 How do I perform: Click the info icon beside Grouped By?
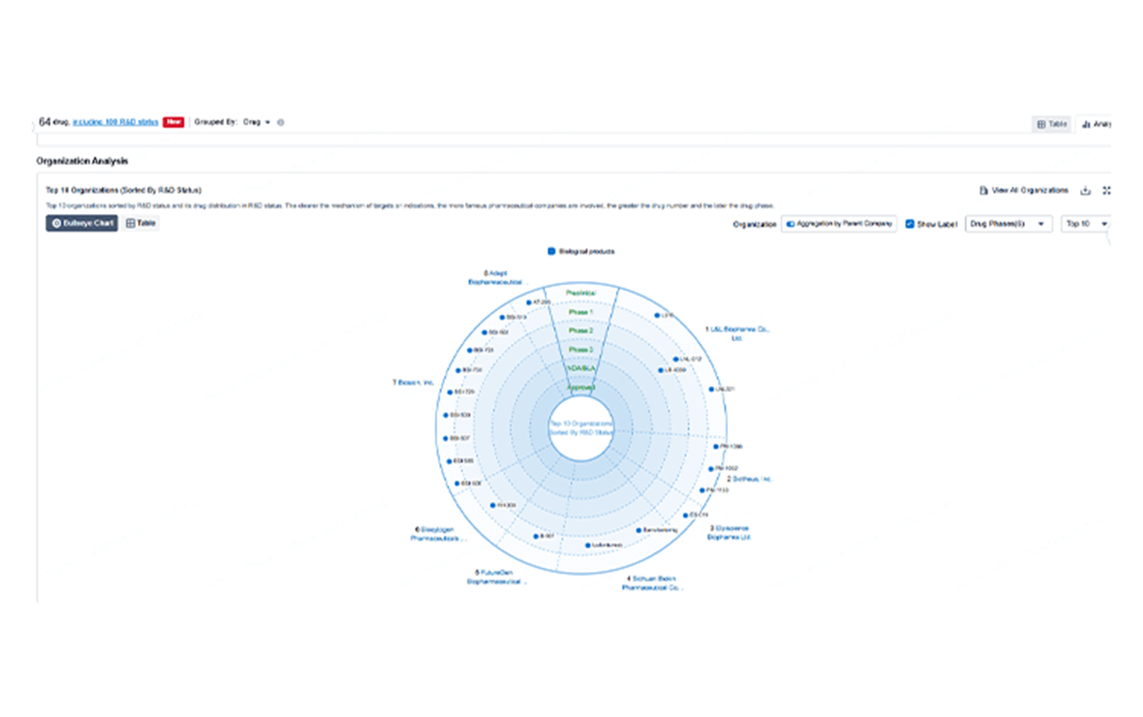click(281, 123)
